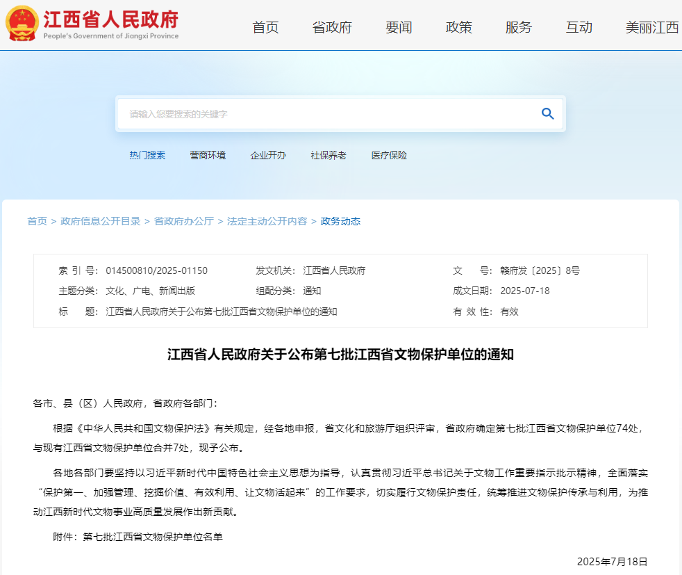Viewport: 682px width, 575px height.
Task: Click the 索引号 field label
Action: [x=78, y=270]
